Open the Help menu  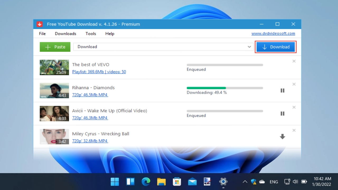(110, 34)
